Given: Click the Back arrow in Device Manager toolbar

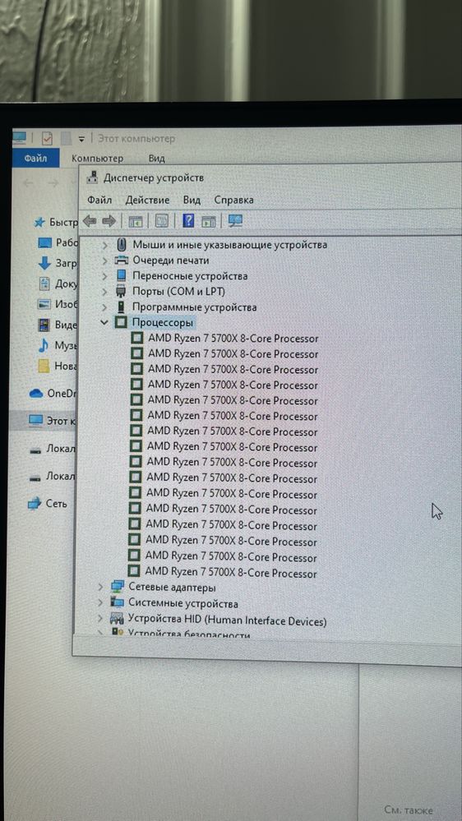Looking at the screenshot, I should 90,221.
